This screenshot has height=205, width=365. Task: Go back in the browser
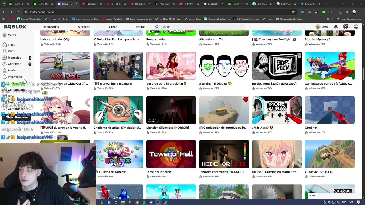4,12
